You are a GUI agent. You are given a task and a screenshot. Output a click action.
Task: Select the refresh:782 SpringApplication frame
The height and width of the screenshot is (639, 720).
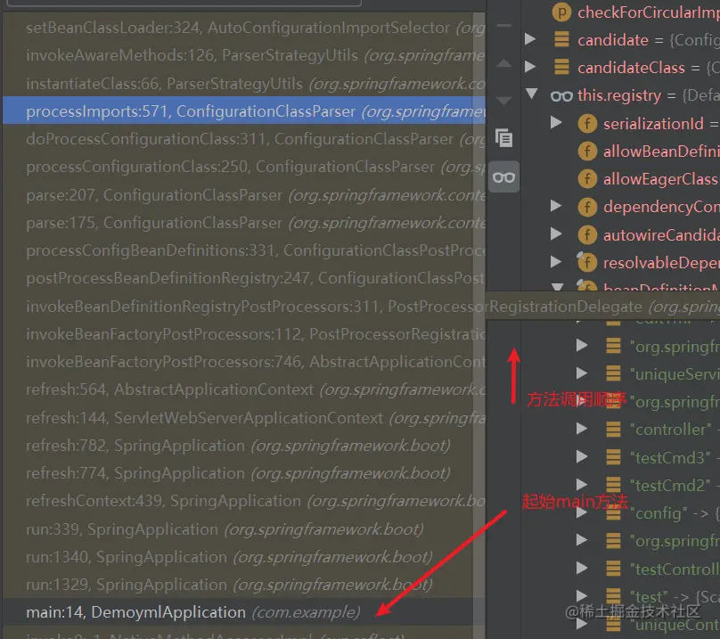coord(244,446)
